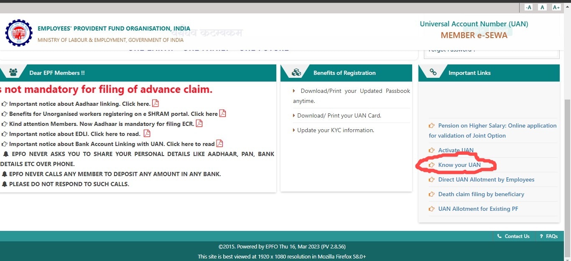Image resolution: width=571 pixels, height=261 pixels.
Task: Open Direct UAN Allotment by Employees link
Action: tap(486, 179)
